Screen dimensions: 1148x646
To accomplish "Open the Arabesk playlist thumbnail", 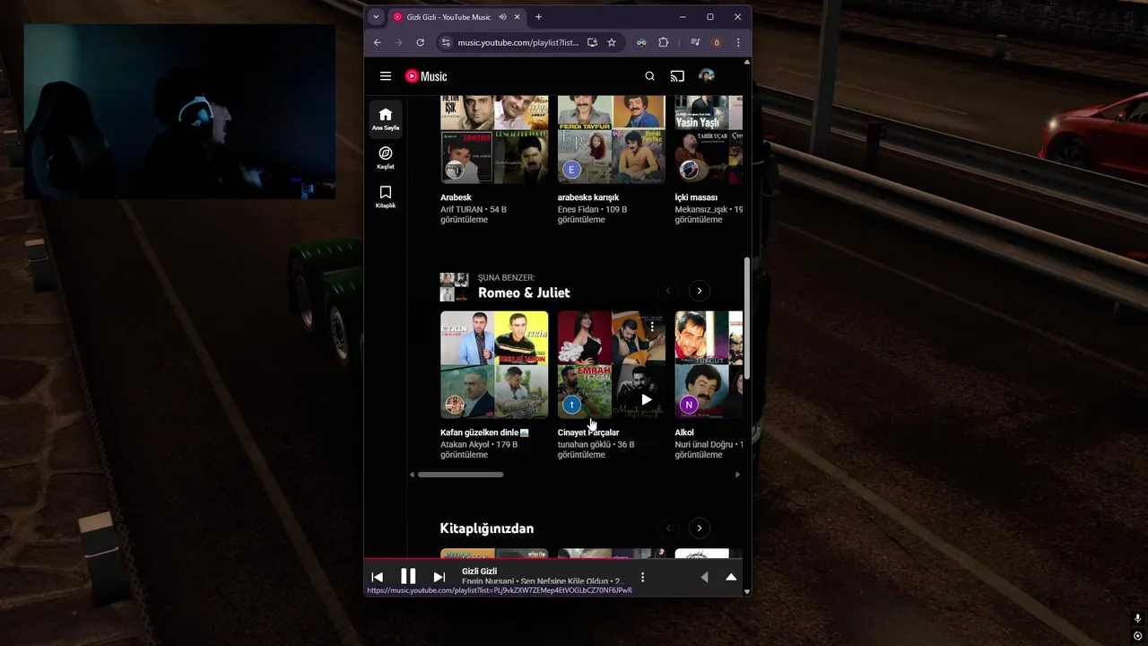I will pyautogui.click(x=494, y=139).
